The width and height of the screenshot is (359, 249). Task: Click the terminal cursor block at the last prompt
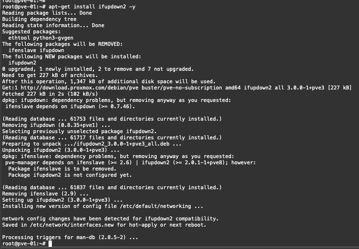click(50, 243)
